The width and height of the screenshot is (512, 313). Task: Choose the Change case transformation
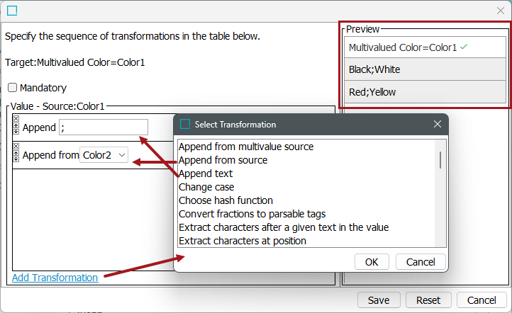point(206,187)
